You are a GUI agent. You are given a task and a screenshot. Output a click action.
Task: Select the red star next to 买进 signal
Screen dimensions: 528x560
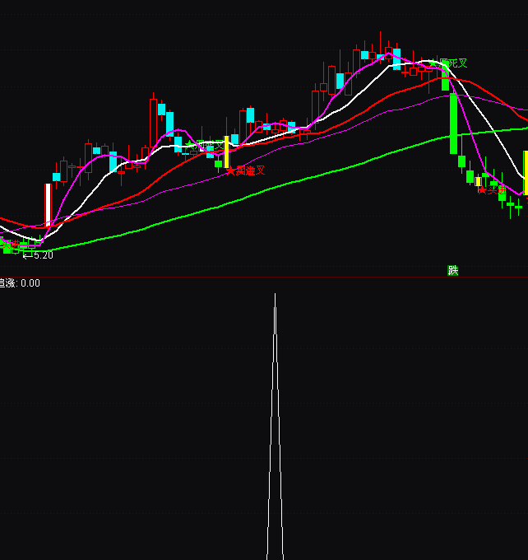click(x=482, y=190)
